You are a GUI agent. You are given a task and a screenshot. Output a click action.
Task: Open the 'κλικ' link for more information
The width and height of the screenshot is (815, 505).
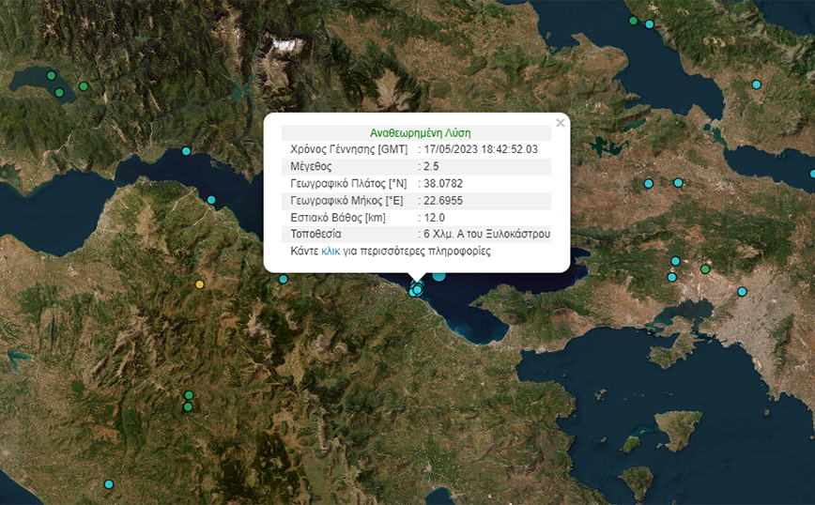pyautogui.click(x=331, y=252)
